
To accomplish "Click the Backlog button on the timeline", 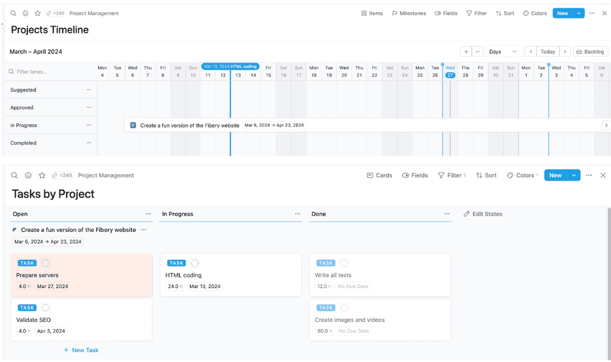I will coord(590,51).
